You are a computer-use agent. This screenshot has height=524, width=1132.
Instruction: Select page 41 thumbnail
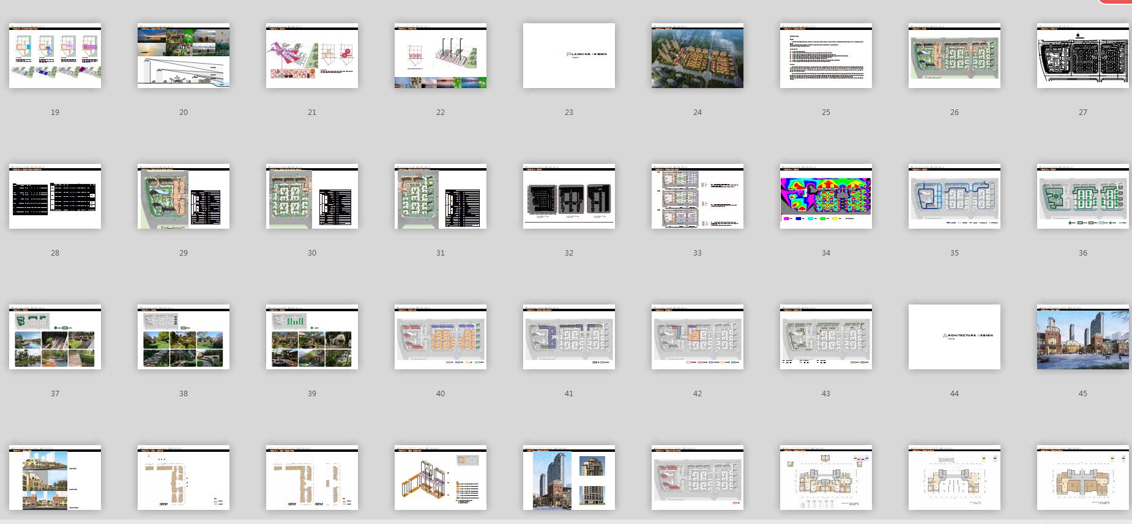[x=569, y=337]
